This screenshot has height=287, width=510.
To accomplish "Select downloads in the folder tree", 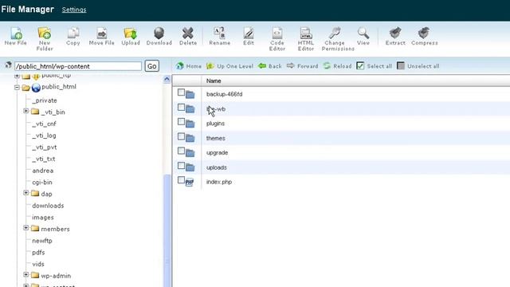I will [x=48, y=206].
